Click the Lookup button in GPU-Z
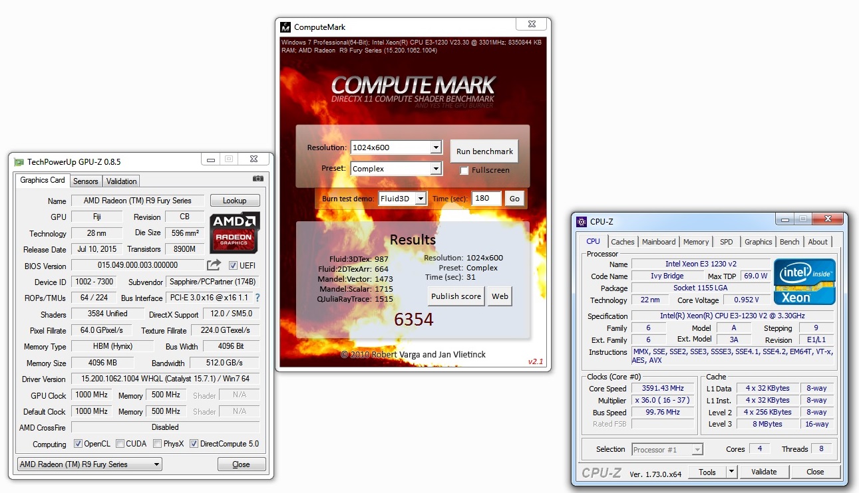Screen dimensions: 859x493 pos(235,201)
